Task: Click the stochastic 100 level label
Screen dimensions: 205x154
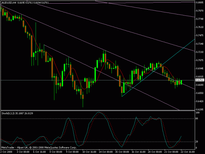Action: (x=198, y=113)
